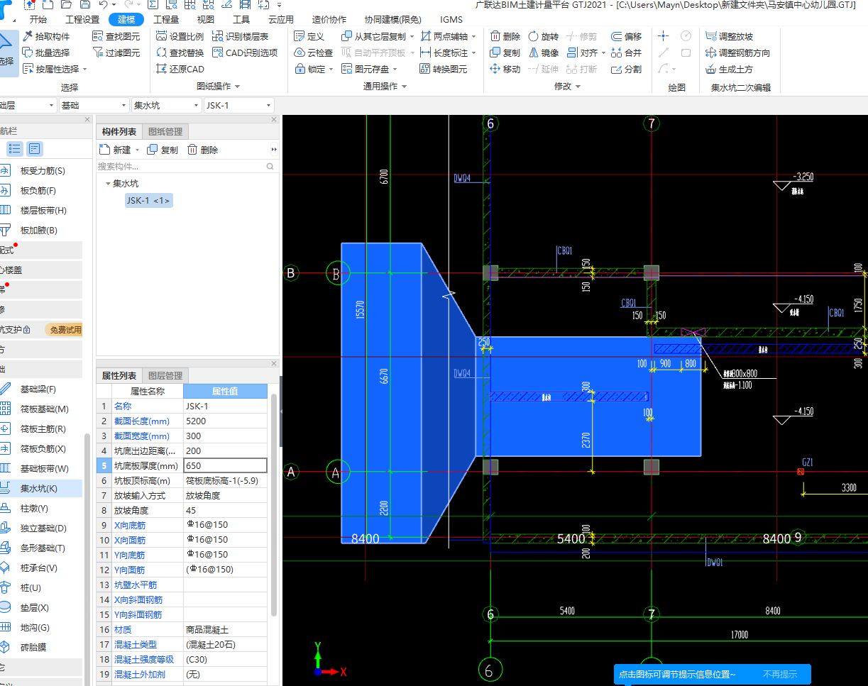868x686 pixels.
Task: Click the 截面长度 value 5200
Action: click(225, 421)
